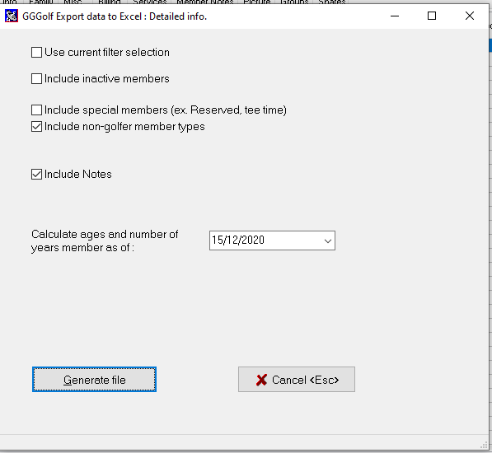Open the Billing tab behind the dialog
Screen dimensions: 492x453
click(110, 2)
